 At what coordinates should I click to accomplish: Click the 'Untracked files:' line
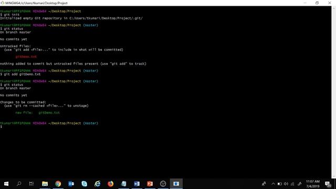click(15, 46)
